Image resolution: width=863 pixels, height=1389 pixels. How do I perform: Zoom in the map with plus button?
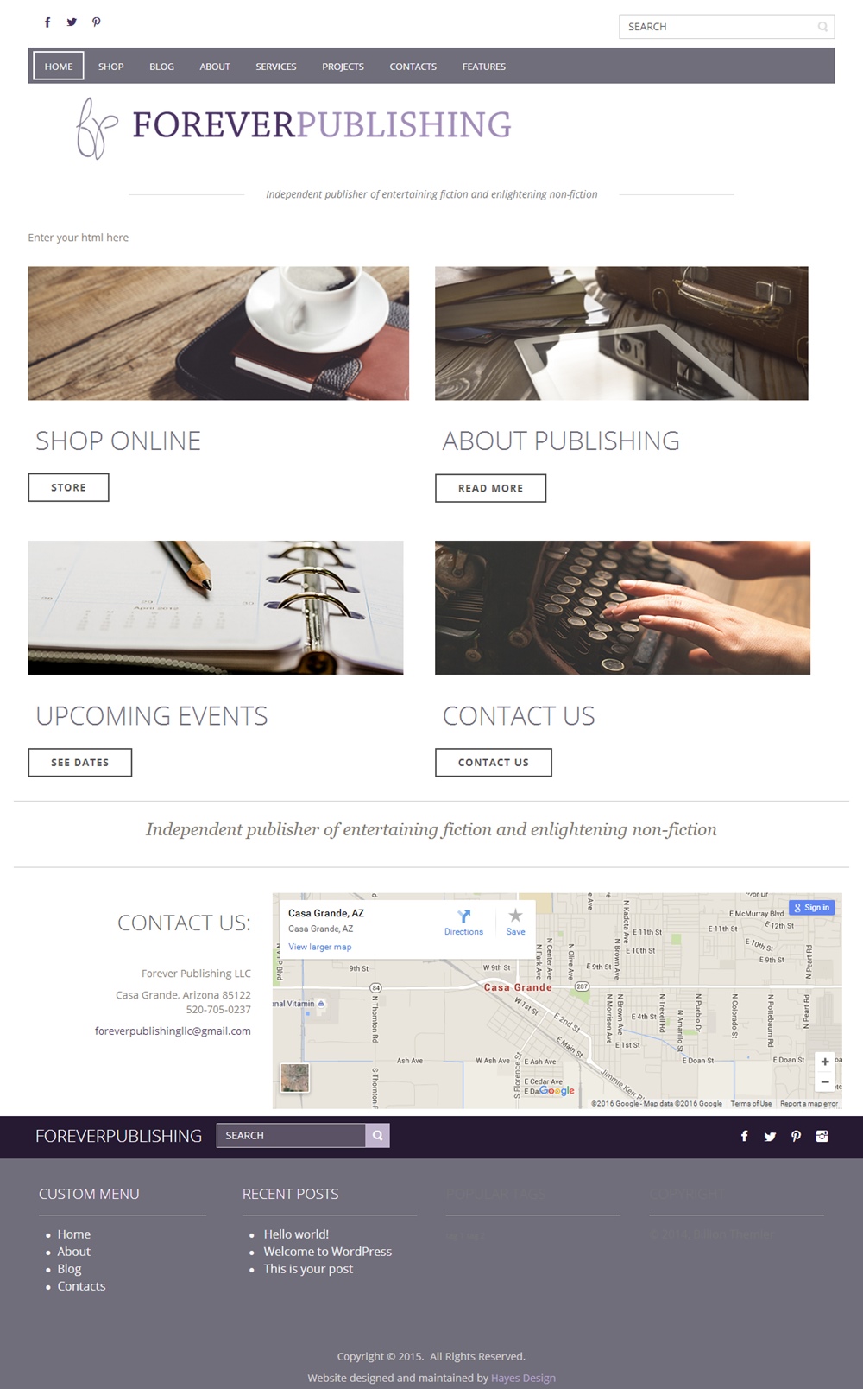coord(825,1062)
